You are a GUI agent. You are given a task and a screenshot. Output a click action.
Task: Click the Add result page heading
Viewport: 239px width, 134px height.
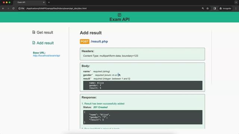91,33
